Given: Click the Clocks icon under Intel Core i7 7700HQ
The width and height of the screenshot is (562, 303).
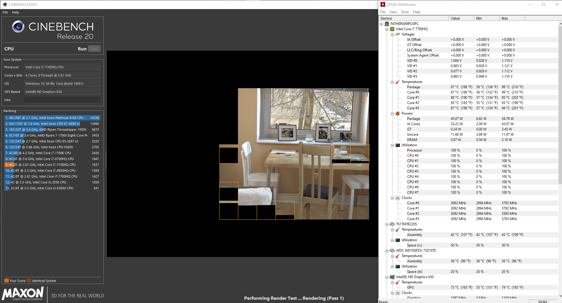Looking at the screenshot, I should point(398,198).
